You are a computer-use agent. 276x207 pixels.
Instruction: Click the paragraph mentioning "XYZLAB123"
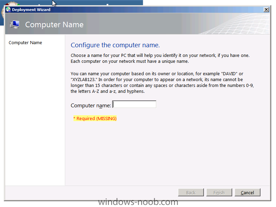(x=162, y=82)
